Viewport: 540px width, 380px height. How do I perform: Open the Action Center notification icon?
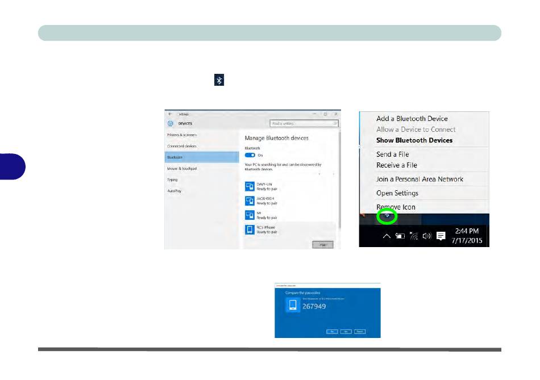point(441,236)
